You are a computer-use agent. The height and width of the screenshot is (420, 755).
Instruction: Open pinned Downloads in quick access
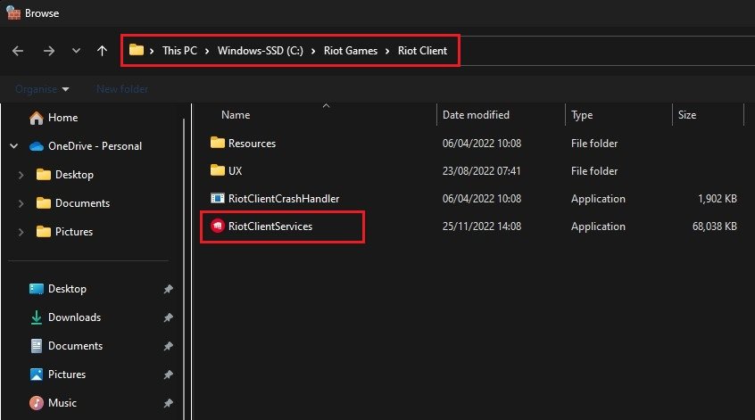coord(74,317)
